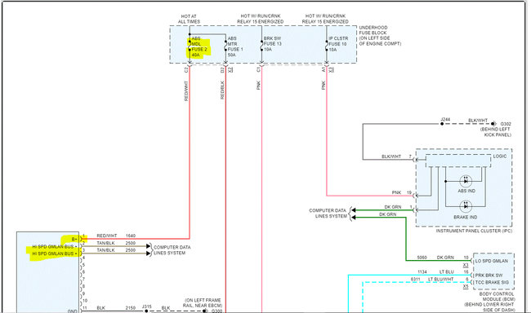Click the TCC BRAKE SIG terminal label
531x313 pixels.
[x=492, y=282]
